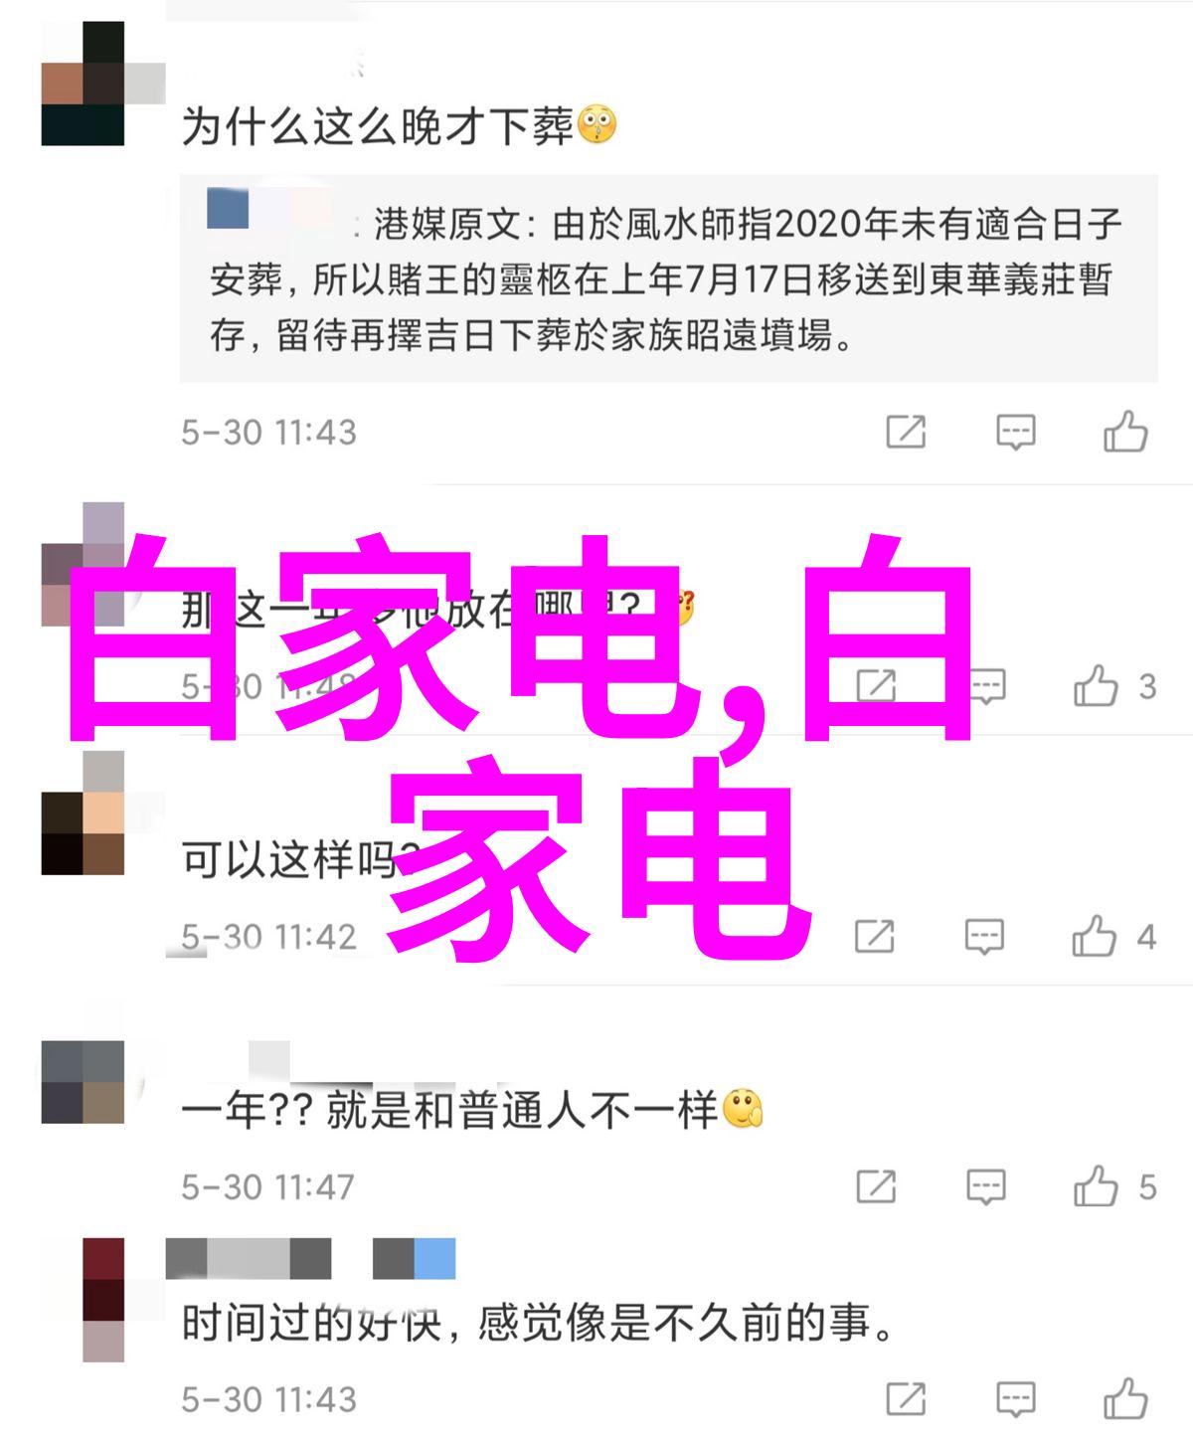1193x1445 pixels.
Task: Like the comment asking 为什么这么晚才下葬
Action: (1125, 433)
